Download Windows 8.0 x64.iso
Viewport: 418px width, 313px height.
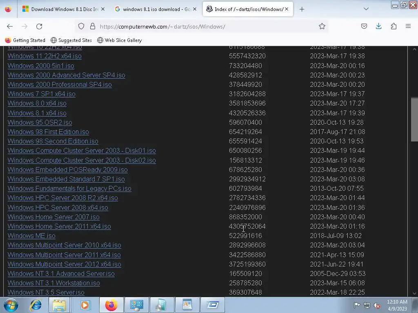(x=37, y=103)
